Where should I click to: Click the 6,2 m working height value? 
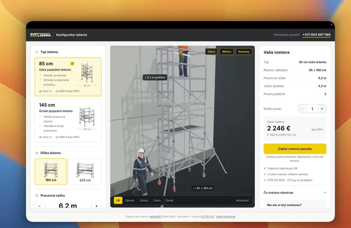[68, 206]
